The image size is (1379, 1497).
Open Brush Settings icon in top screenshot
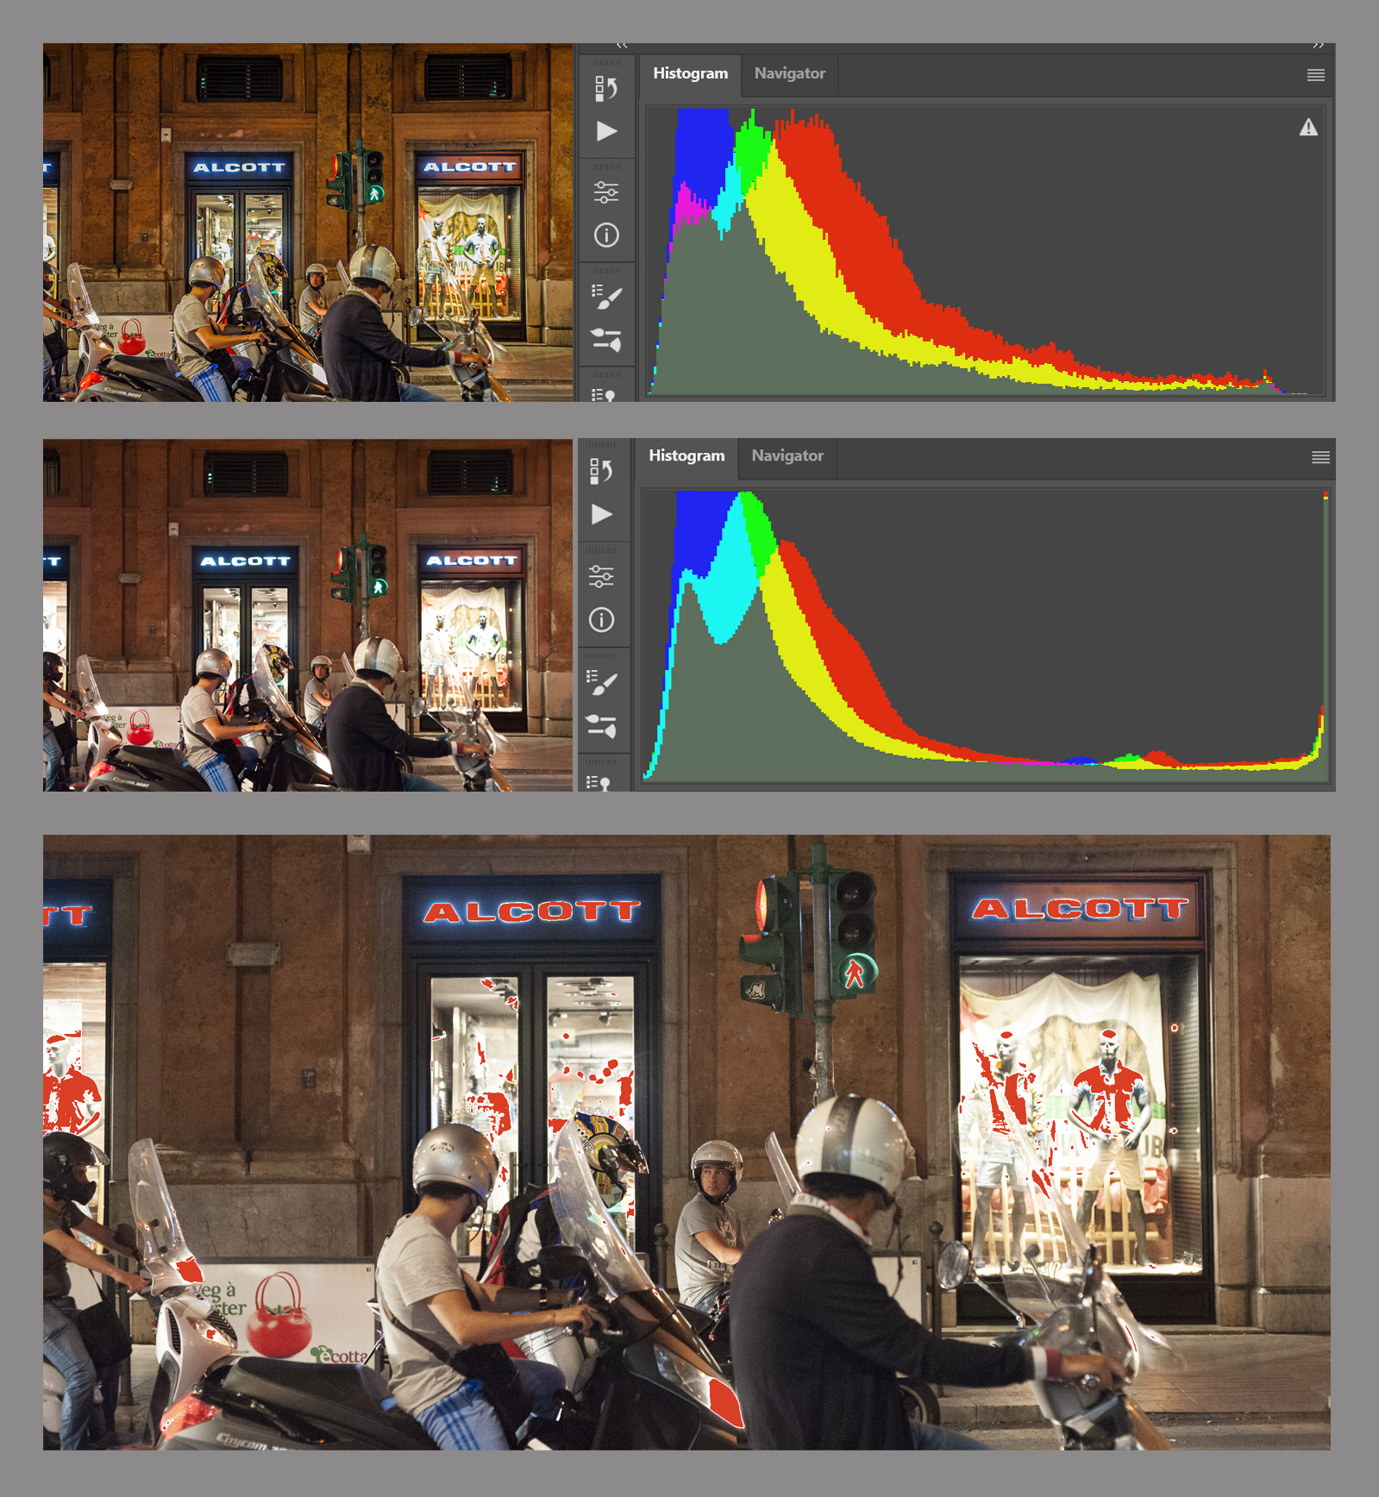606,298
